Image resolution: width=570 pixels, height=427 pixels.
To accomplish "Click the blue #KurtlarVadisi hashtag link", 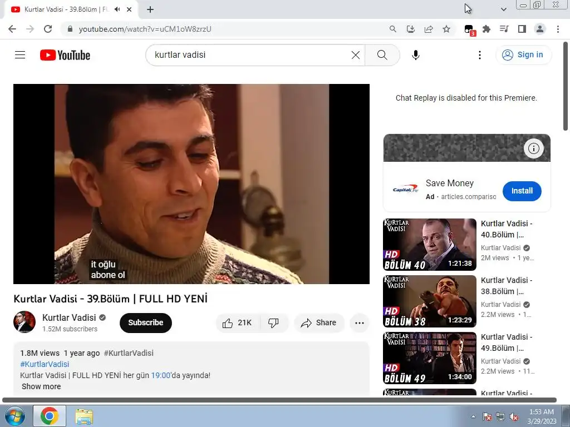I will [x=45, y=364].
